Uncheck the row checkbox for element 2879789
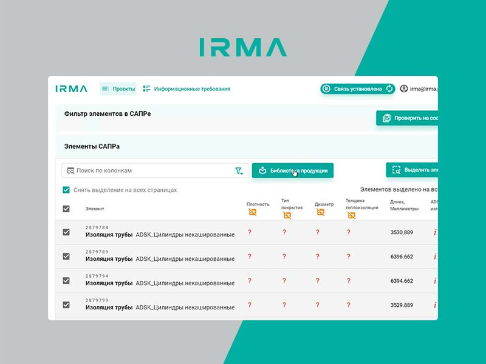This screenshot has width=486, height=364. [66, 256]
